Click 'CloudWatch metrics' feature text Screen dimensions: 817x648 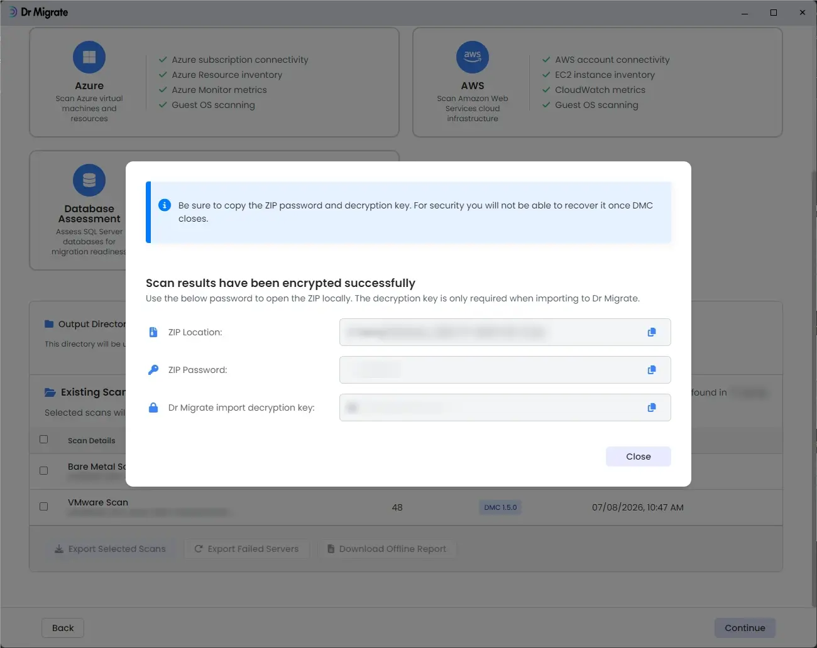(x=600, y=90)
